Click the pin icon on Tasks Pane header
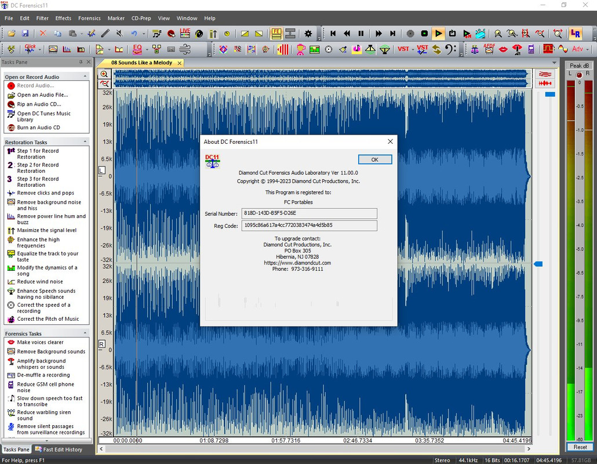Screen dimensions: 597x464 click(x=81, y=61)
